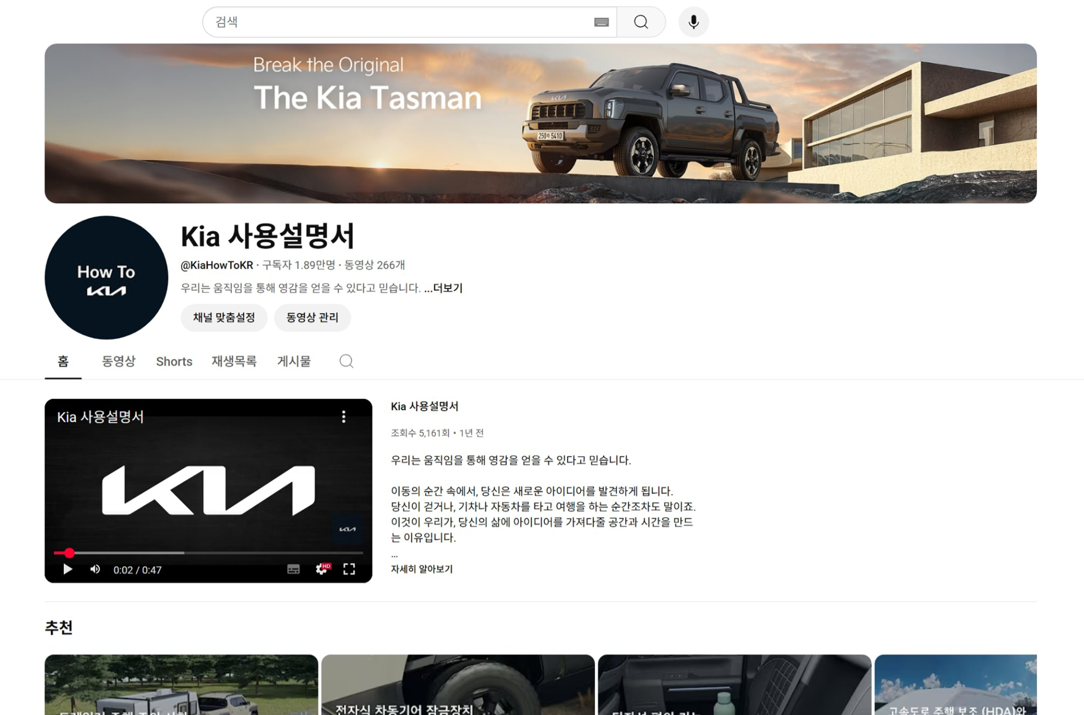Click the 동영상 관리 button
Screen dimensions: 1084x715
point(312,317)
